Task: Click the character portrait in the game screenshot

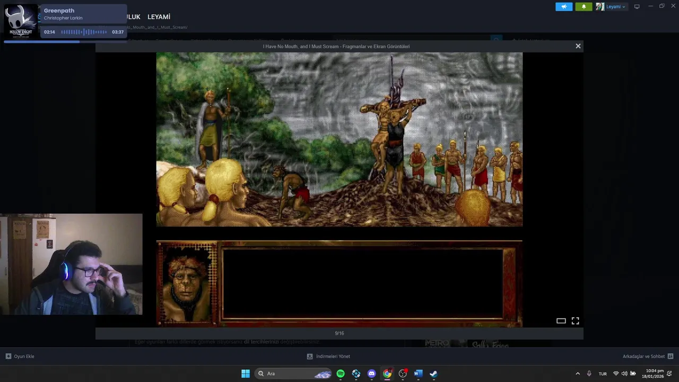Action: [187, 283]
